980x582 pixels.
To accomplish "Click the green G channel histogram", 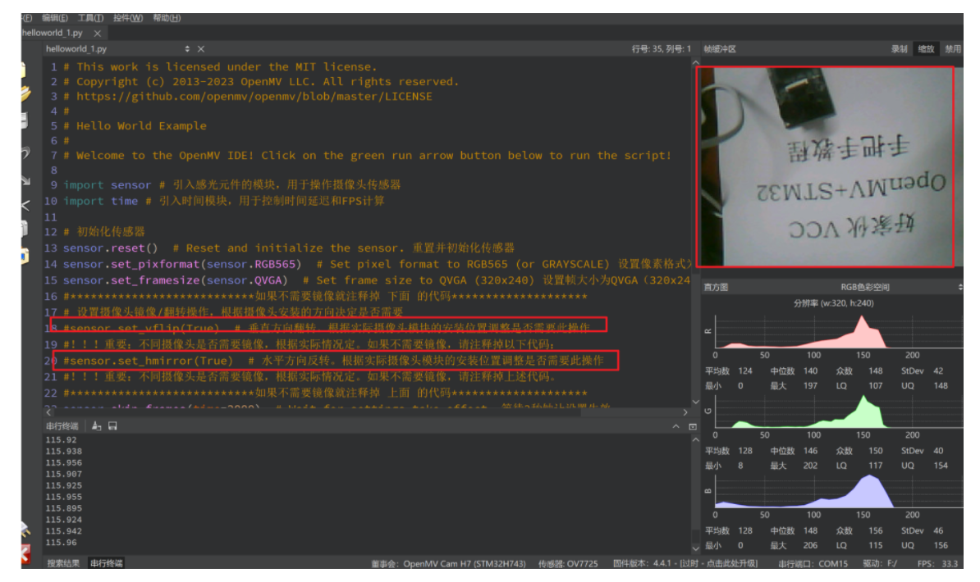I will 837,411.
